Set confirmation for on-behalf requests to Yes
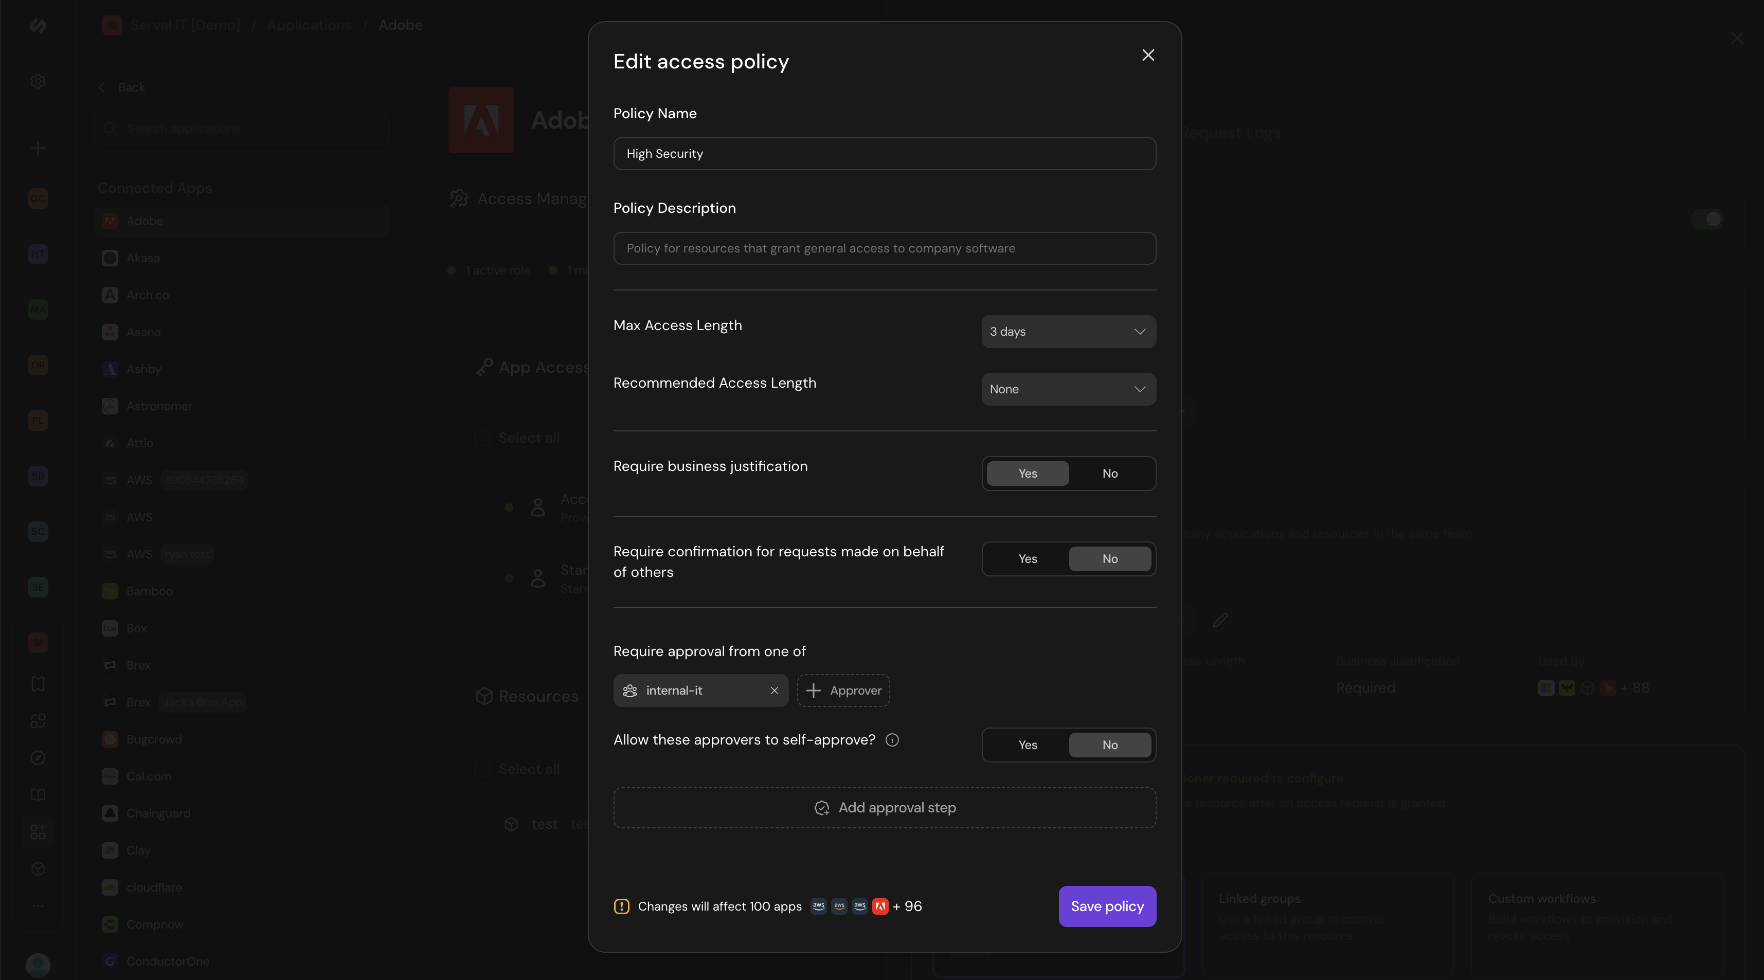The width and height of the screenshot is (1764, 980). click(1027, 559)
